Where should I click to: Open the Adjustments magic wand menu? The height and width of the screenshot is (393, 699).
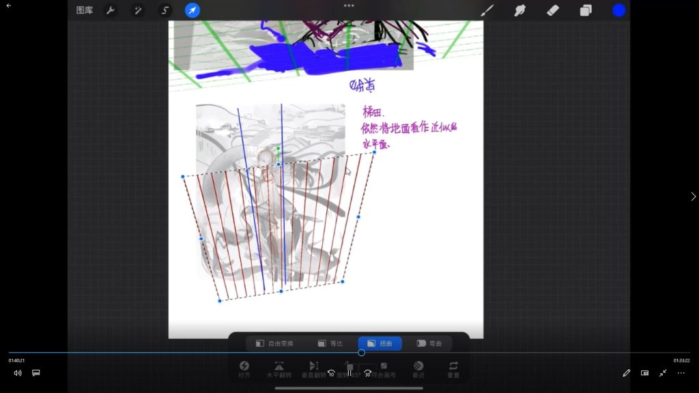point(137,10)
